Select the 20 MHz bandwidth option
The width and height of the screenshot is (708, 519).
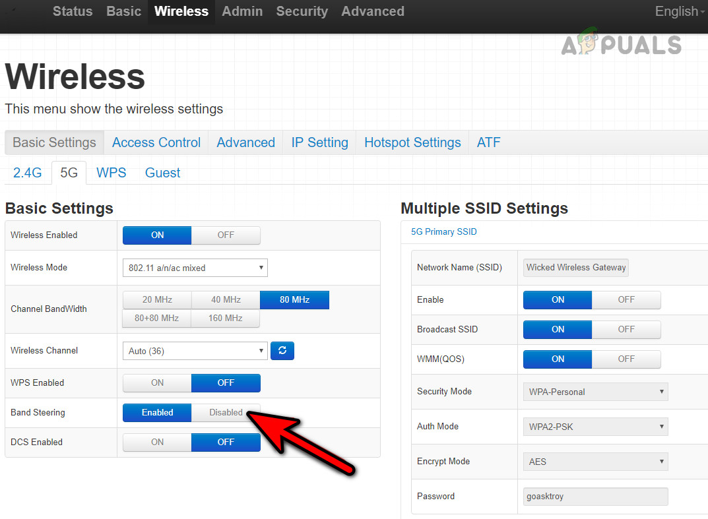(x=156, y=299)
